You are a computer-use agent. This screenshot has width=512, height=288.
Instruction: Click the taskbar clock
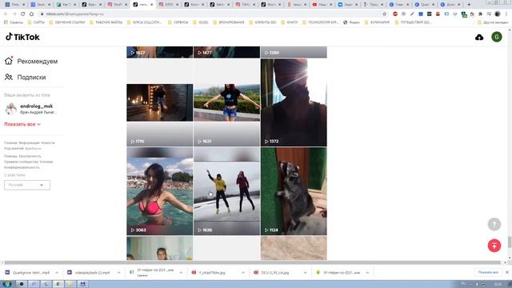(x=498, y=285)
